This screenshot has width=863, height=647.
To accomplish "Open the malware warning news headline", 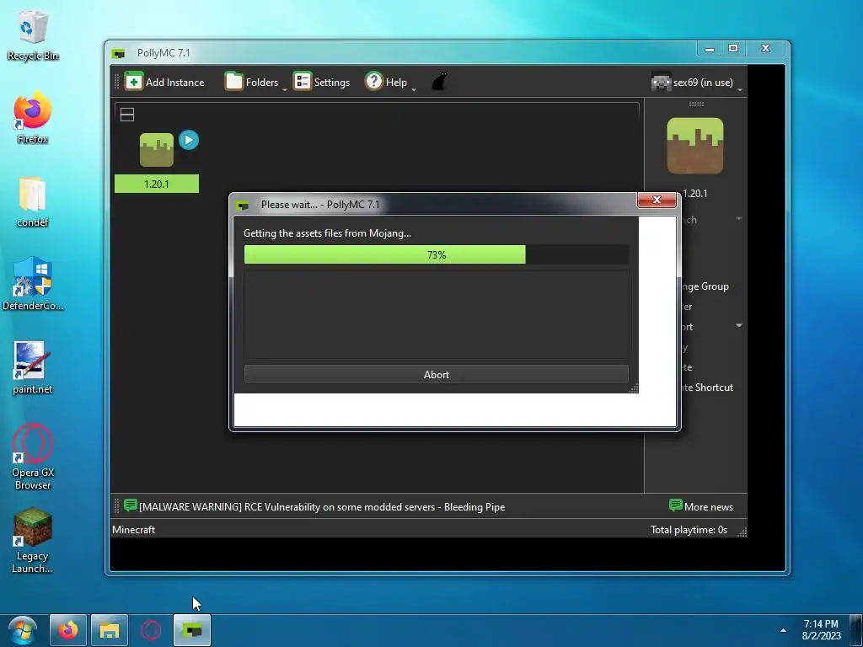I will tap(322, 506).
